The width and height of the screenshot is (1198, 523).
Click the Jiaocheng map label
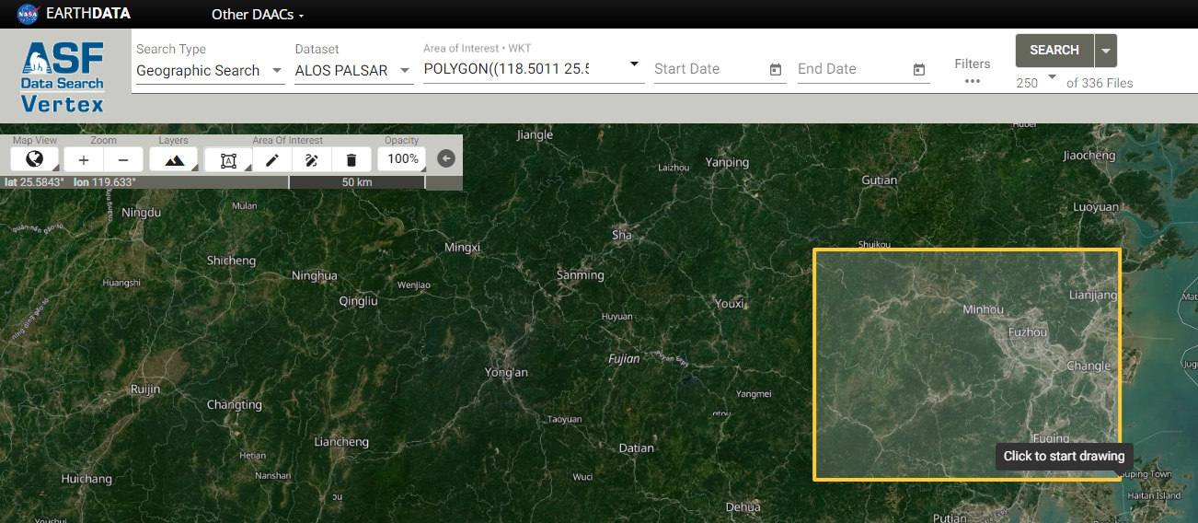[x=1089, y=156]
